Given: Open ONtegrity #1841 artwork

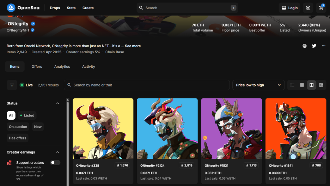Looking at the screenshot, I should (x=296, y=128).
